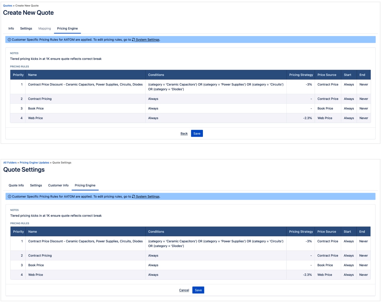Click System Settings link icon in Quote Settings banner
Screen dimensions: 381x302
(x=133, y=197)
